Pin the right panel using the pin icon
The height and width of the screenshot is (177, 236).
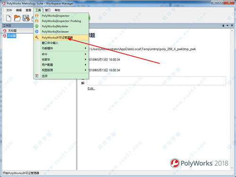(223, 25)
